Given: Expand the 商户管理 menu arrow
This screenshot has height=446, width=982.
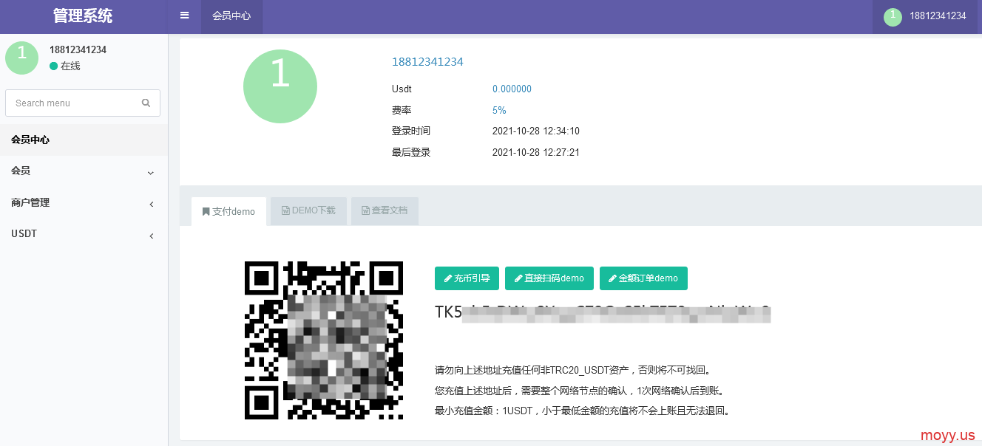Looking at the screenshot, I should [x=152, y=204].
